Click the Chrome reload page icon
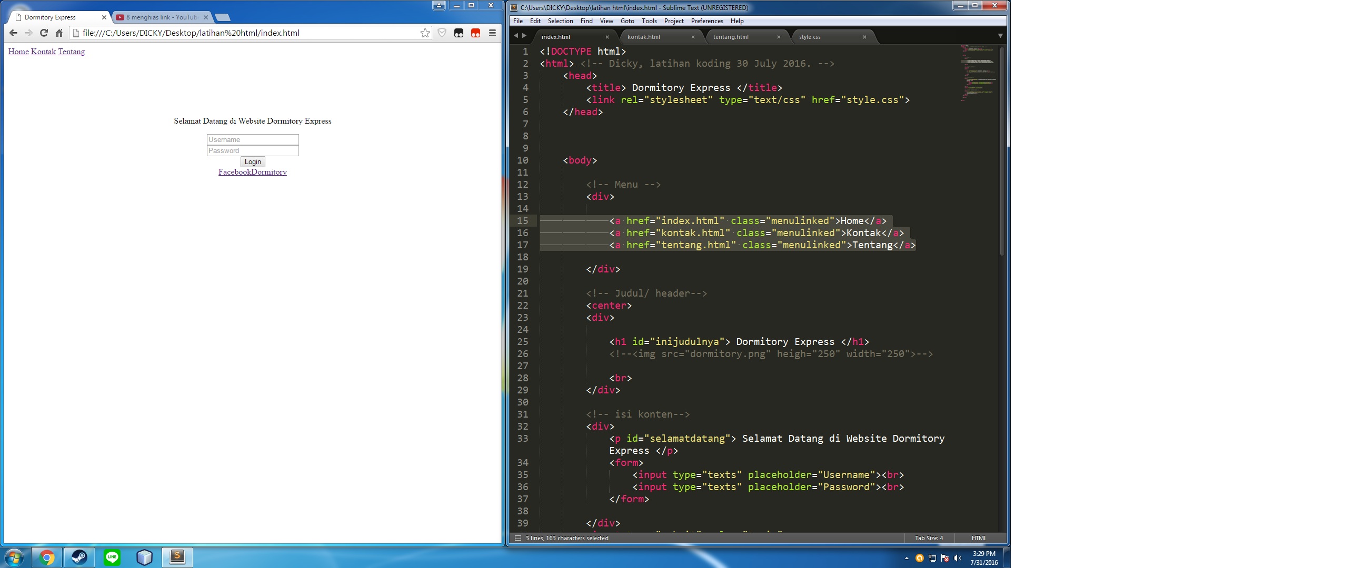 tap(44, 33)
